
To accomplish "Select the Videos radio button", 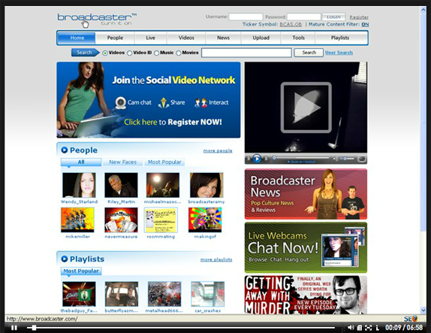I will click(x=105, y=53).
